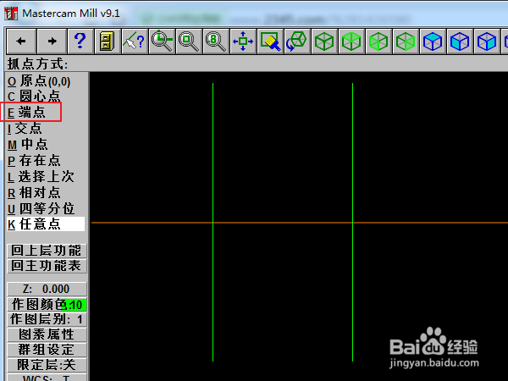Toggle 限定层:关 level mask
The image size is (508, 381).
(x=47, y=365)
